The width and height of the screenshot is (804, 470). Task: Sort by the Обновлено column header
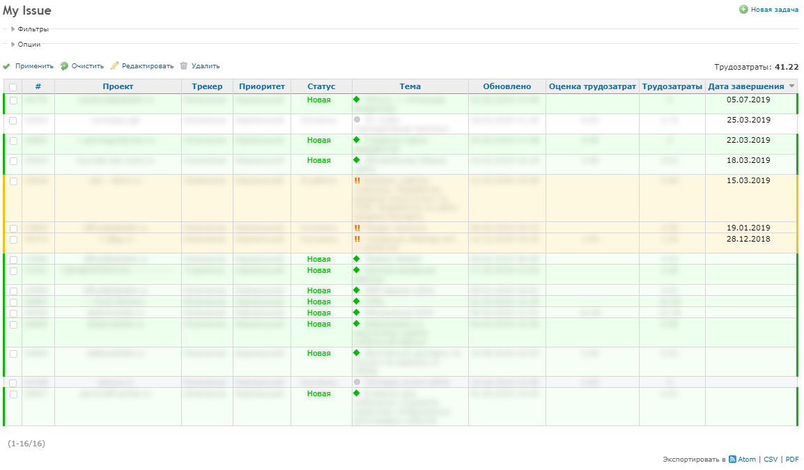(x=507, y=86)
